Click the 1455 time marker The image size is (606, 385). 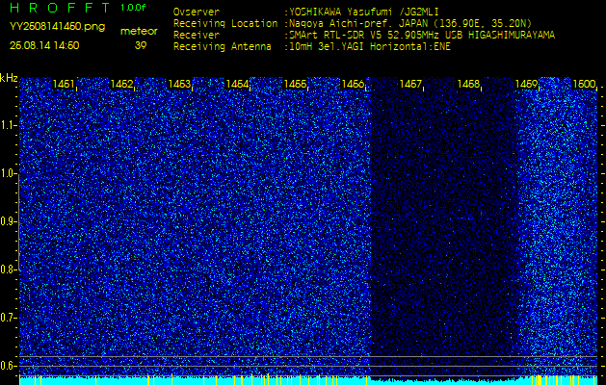pyautogui.click(x=295, y=84)
